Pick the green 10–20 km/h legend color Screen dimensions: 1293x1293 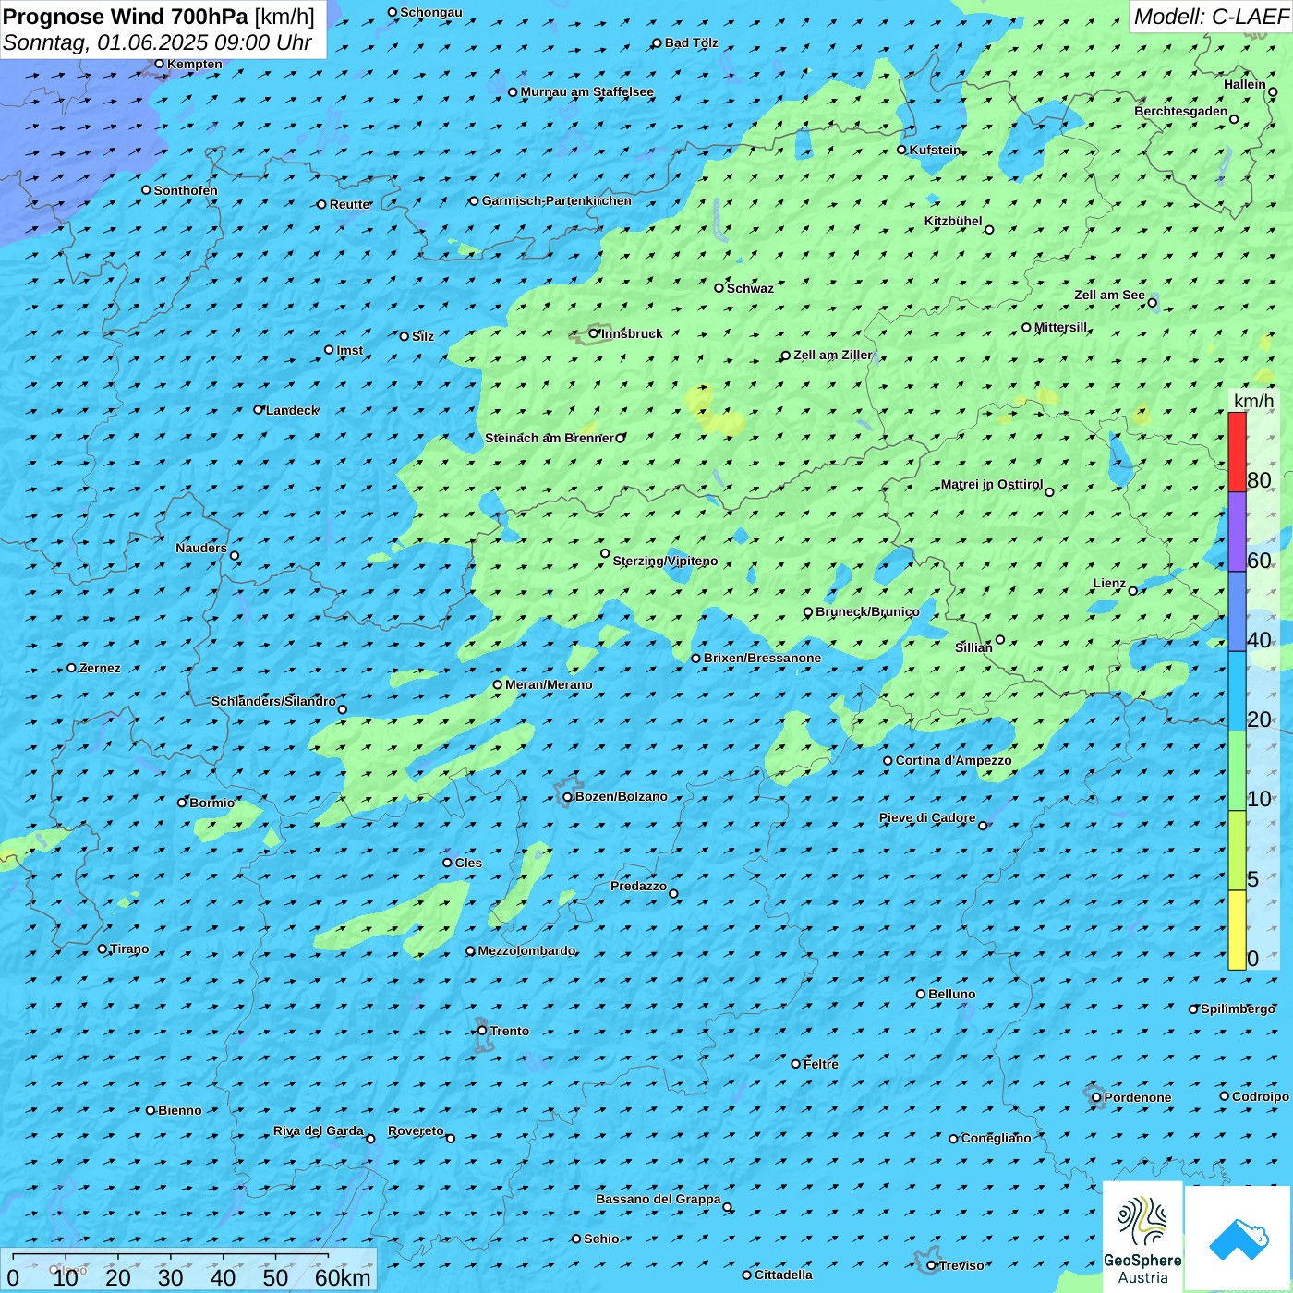coord(1237,770)
